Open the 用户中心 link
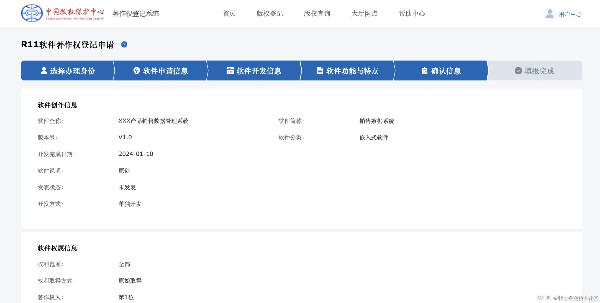The height and width of the screenshot is (303, 600). (570, 14)
